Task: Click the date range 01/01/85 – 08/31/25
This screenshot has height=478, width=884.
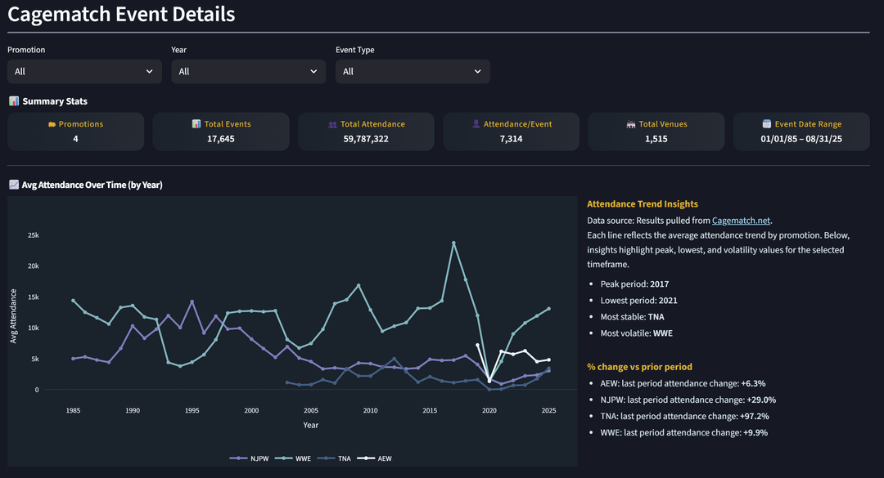Action: click(801, 139)
